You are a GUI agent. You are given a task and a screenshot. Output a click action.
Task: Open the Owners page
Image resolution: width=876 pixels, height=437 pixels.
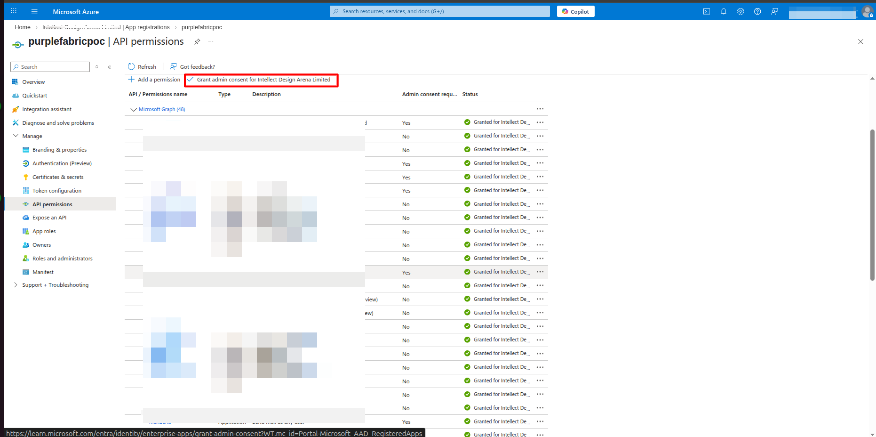(x=41, y=245)
